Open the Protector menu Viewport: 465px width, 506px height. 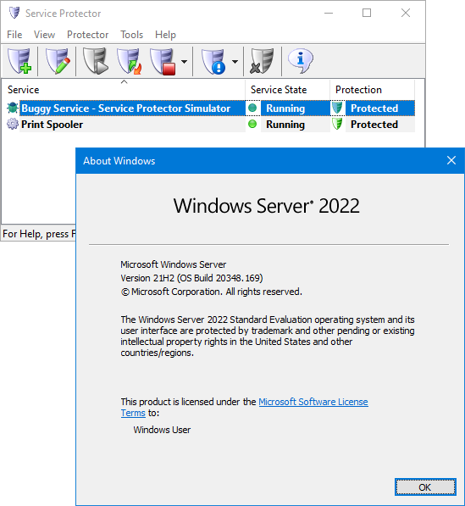pyautogui.click(x=88, y=35)
